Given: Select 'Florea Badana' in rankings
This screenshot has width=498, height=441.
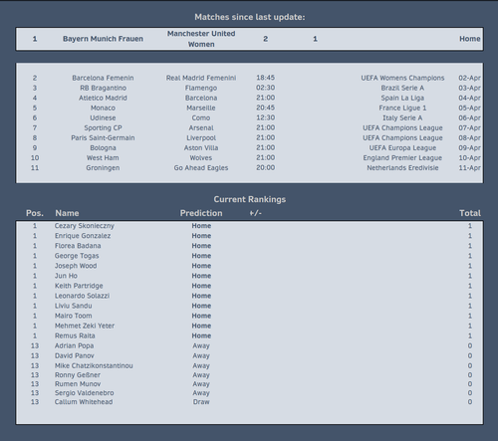Looking at the screenshot, I should pyautogui.click(x=78, y=246).
